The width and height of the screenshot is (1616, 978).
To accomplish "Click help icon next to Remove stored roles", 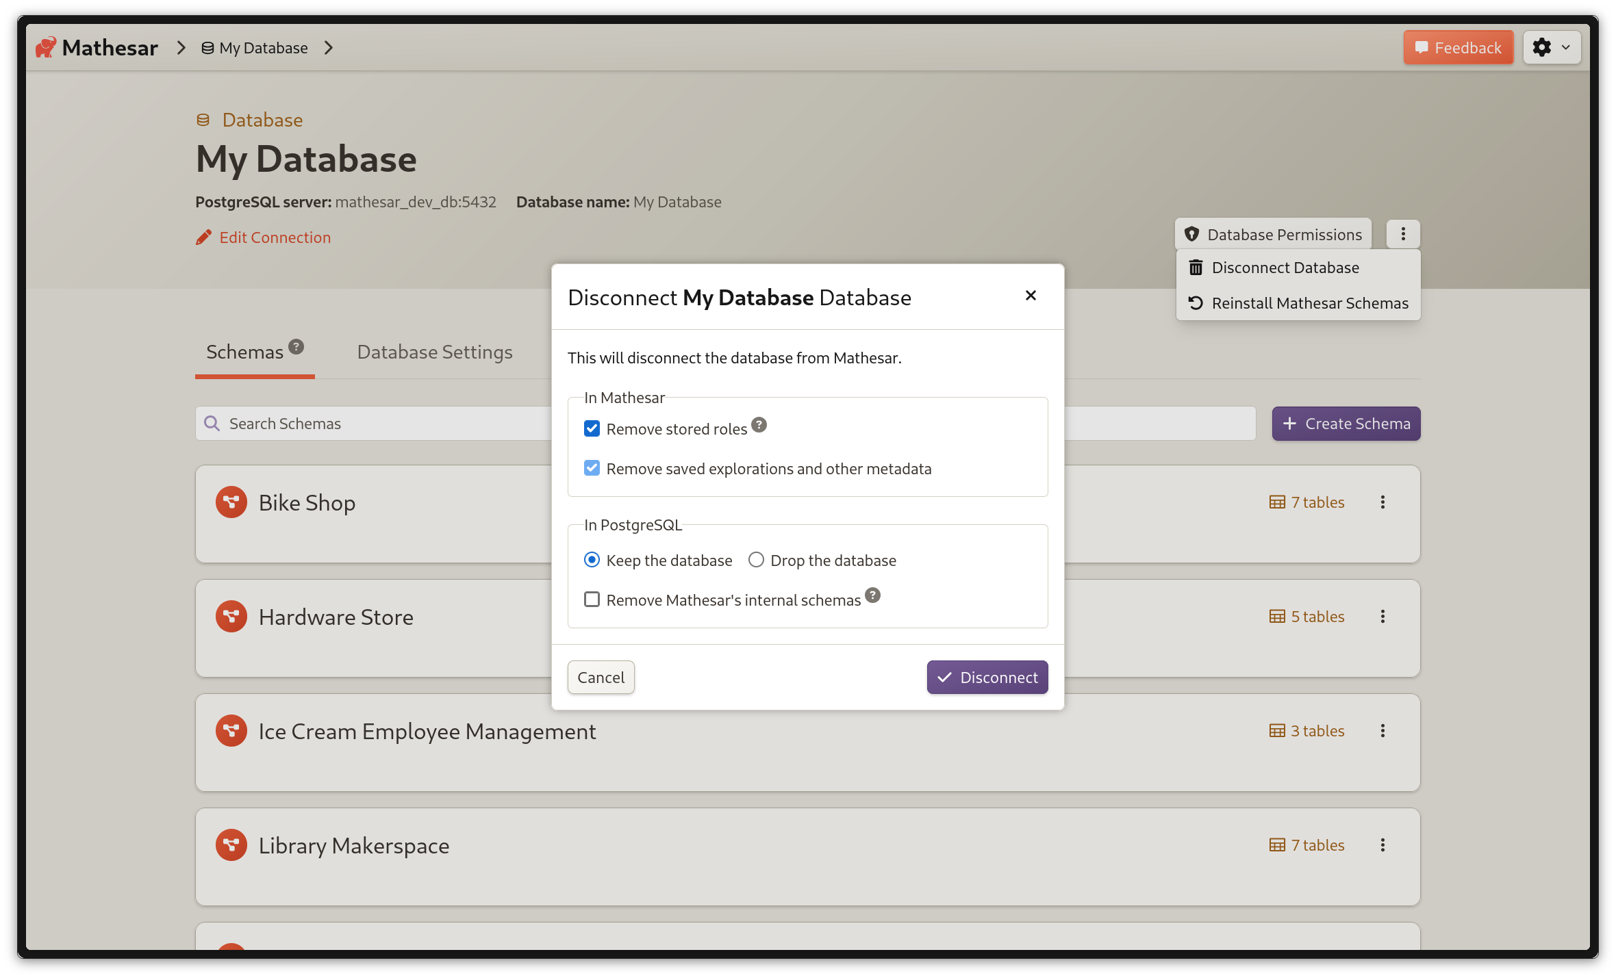I will (x=759, y=425).
